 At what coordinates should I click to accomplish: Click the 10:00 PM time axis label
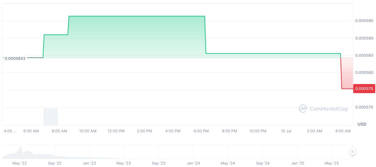[258, 131]
